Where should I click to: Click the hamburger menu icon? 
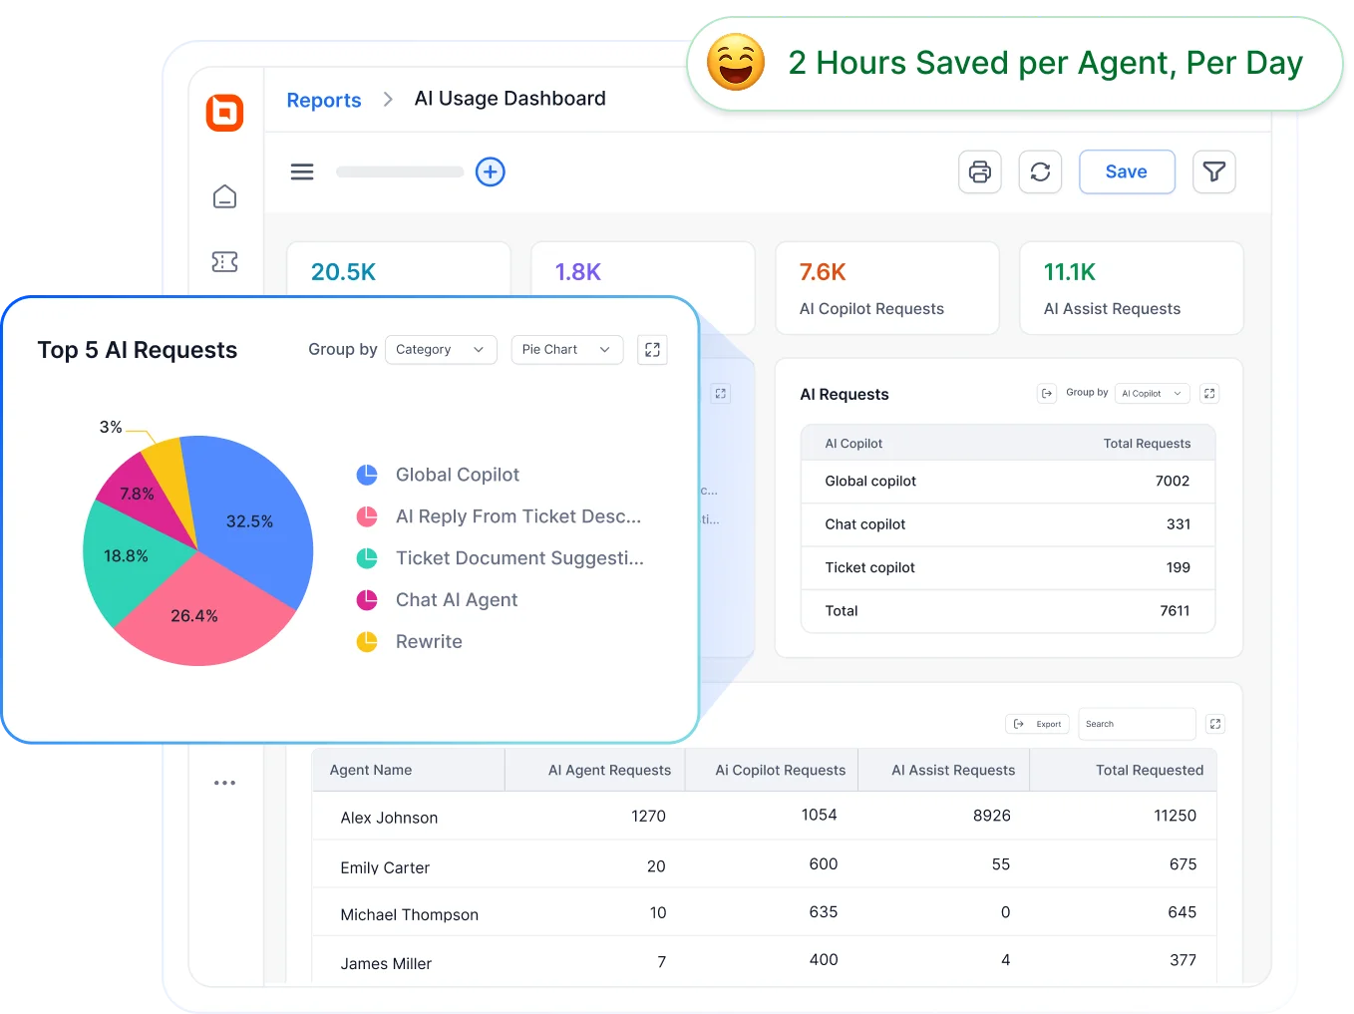tap(302, 171)
